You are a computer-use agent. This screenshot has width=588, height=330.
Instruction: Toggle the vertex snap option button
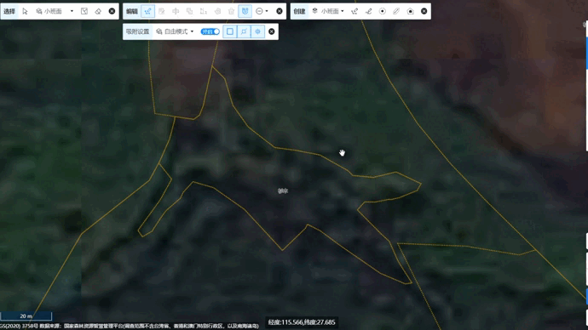click(244, 31)
